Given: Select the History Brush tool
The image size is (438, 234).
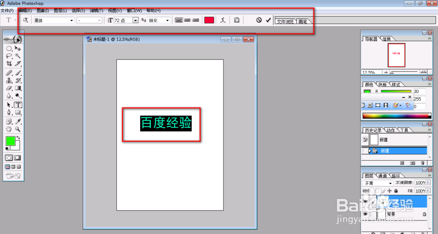Looking at the screenshot, I should [18, 80].
